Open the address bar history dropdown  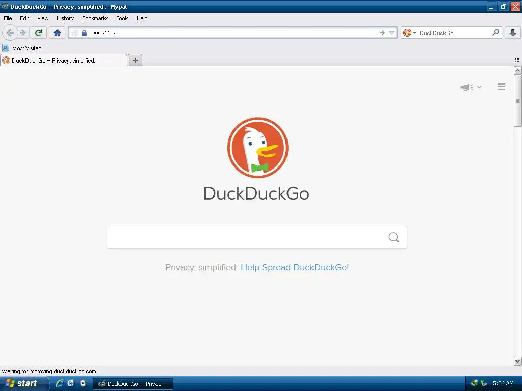tap(392, 33)
